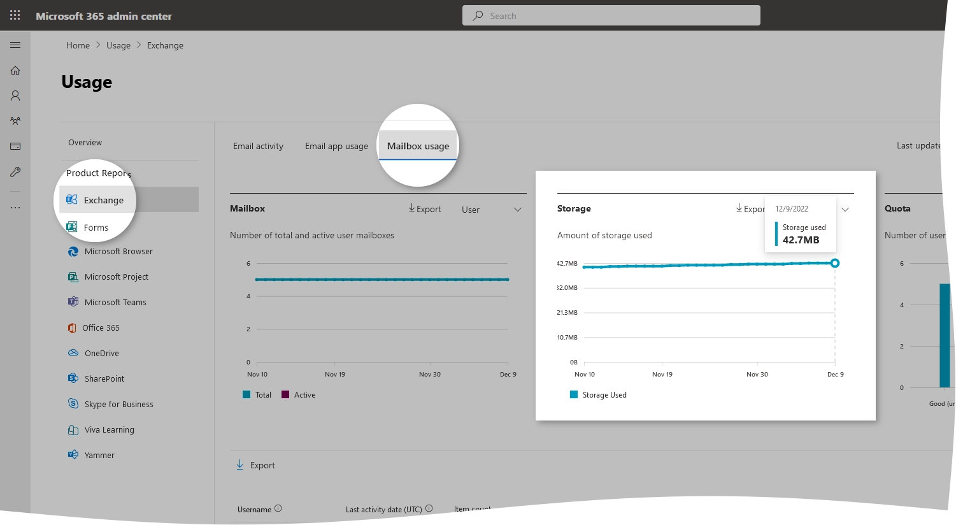Image resolution: width=956 pixels, height=525 pixels.
Task: Click info icon next to Last activity date
Action: (x=429, y=508)
